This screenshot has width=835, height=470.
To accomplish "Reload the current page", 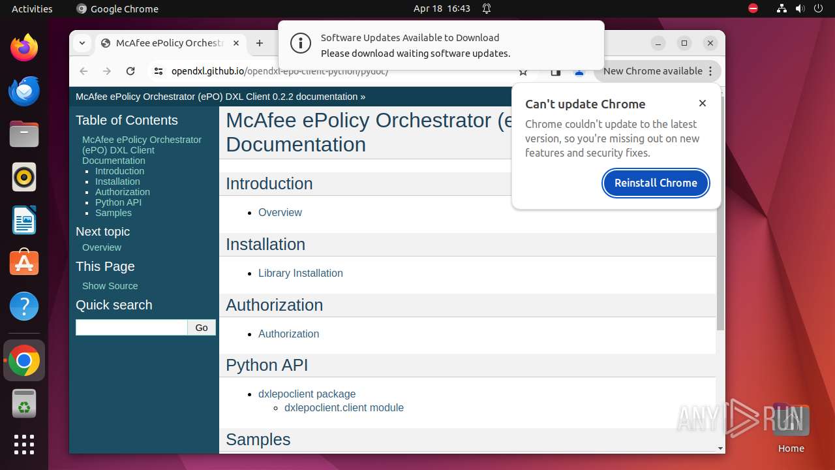I will coord(130,71).
